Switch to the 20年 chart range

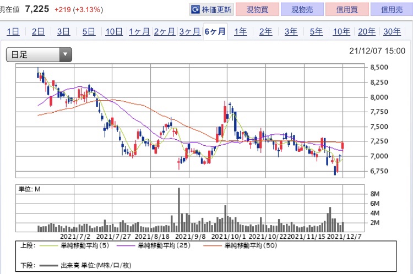(367, 32)
